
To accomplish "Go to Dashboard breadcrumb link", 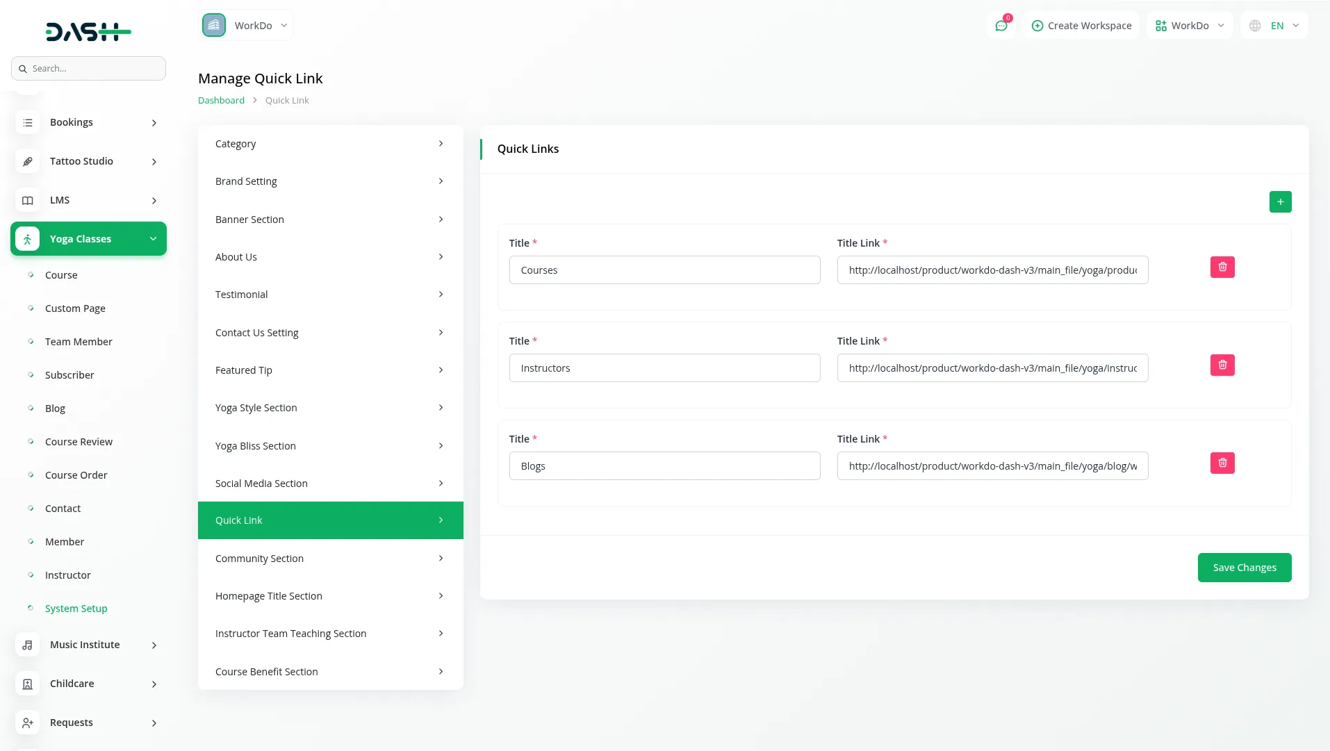I will click(221, 100).
